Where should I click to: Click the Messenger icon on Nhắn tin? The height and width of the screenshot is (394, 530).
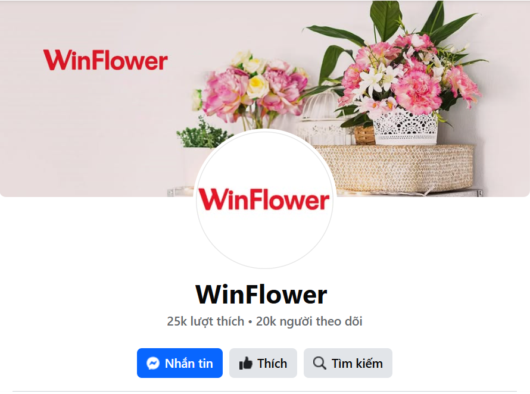point(153,364)
